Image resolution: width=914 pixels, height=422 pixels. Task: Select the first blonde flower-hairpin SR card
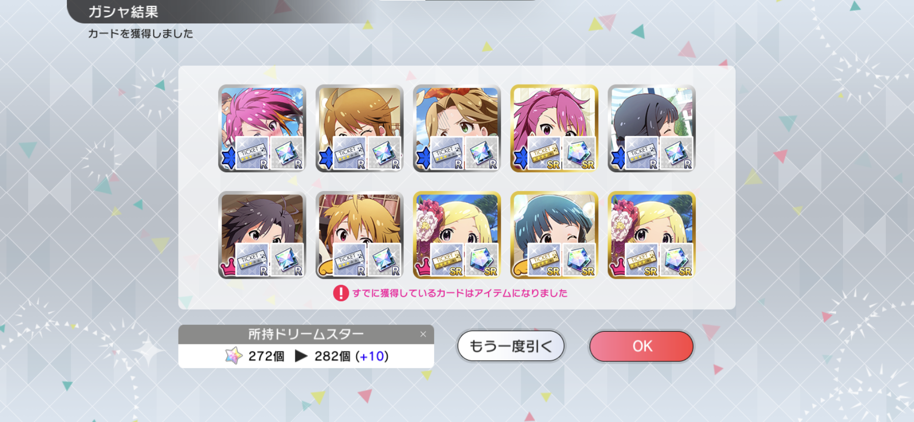tap(457, 235)
